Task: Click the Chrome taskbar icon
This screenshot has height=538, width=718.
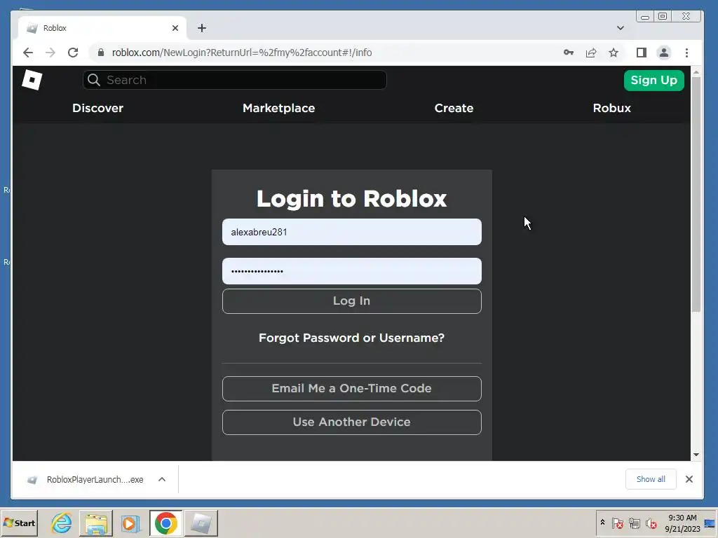Action: [x=165, y=523]
